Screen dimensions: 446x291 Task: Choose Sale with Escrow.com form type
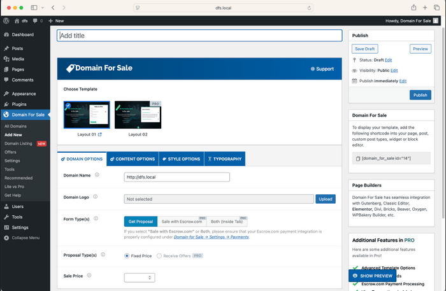(182, 222)
